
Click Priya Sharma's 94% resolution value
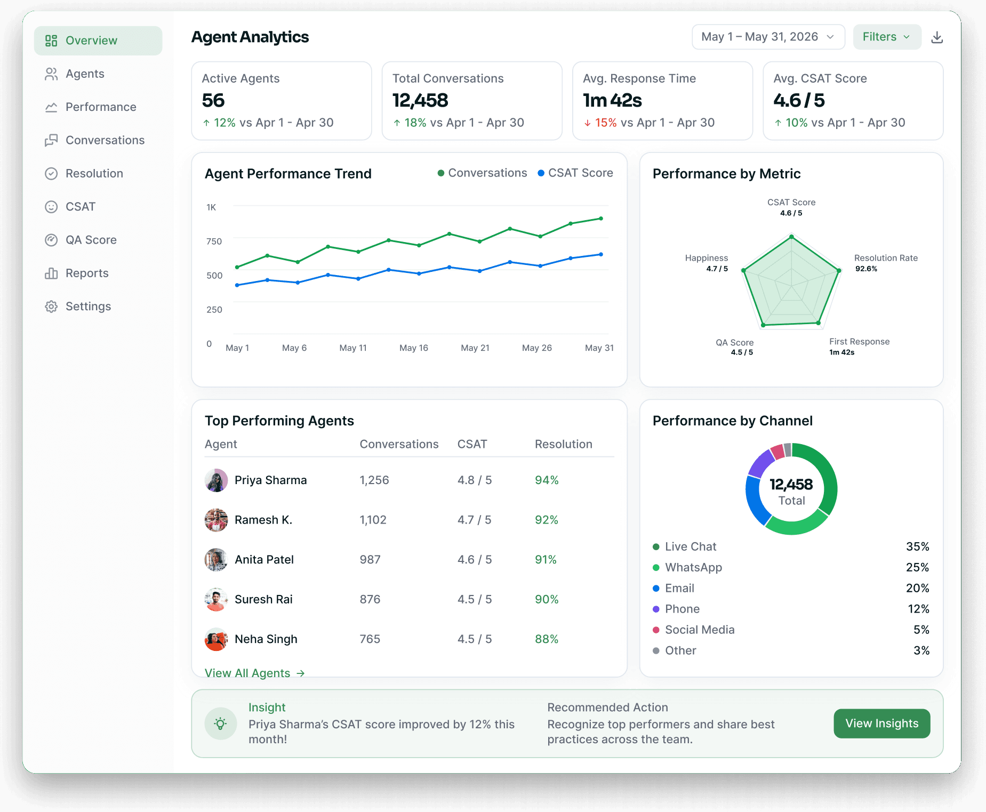pos(547,480)
